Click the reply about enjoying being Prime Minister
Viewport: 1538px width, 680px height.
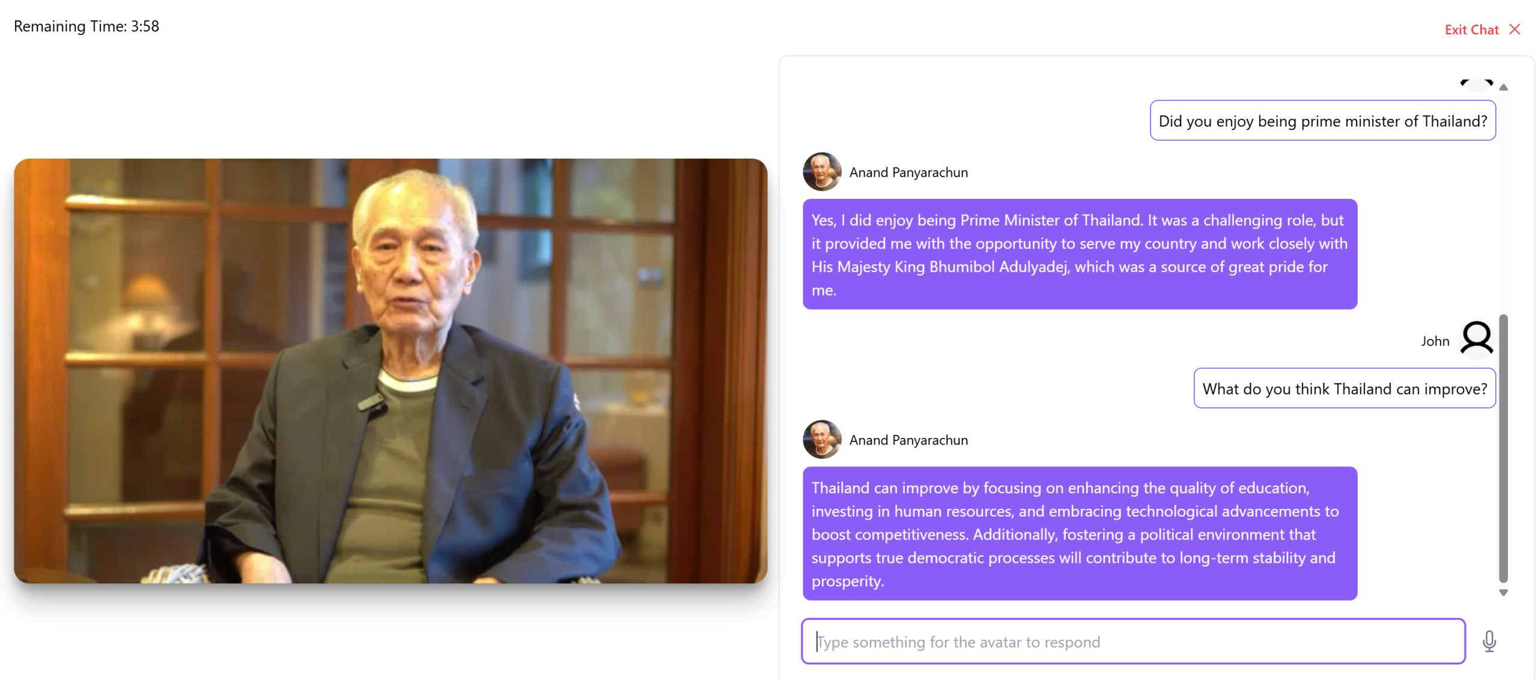[x=1079, y=254]
